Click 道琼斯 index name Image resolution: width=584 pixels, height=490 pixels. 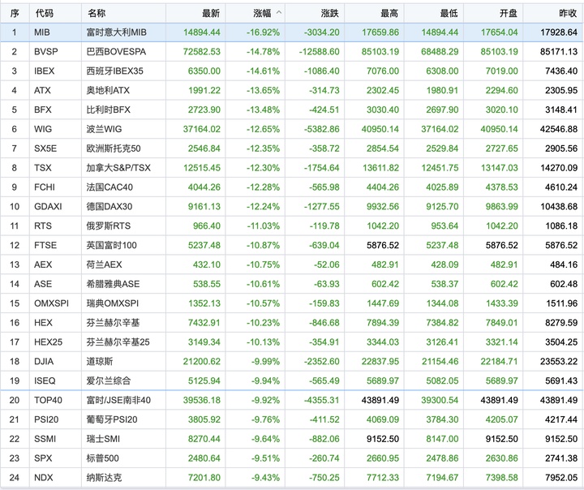coord(100,362)
